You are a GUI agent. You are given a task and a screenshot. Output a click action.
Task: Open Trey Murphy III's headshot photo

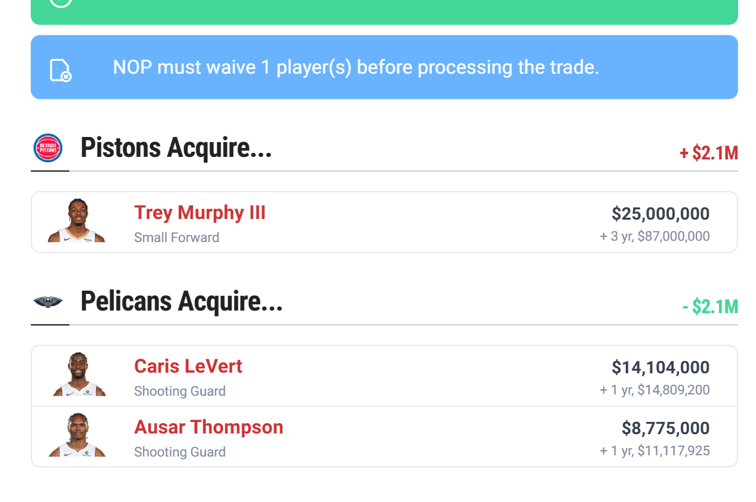[77, 222]
